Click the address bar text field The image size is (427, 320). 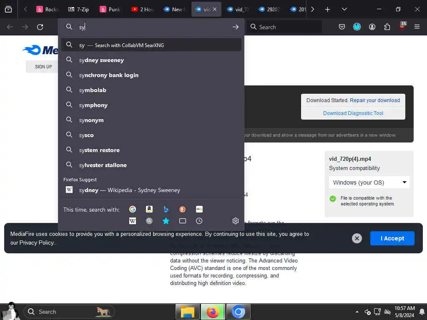click(154, 27)
